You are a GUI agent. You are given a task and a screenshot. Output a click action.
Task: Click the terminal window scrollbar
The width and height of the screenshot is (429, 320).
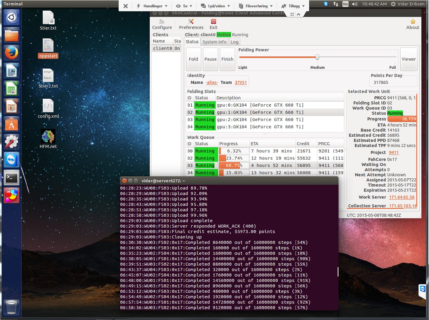[x=338, y=272]
